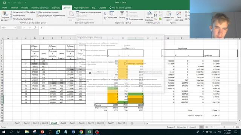Open Рецензирование ribbon tab
The height and width of the screenshot is (135, 241).
(81, 7)
